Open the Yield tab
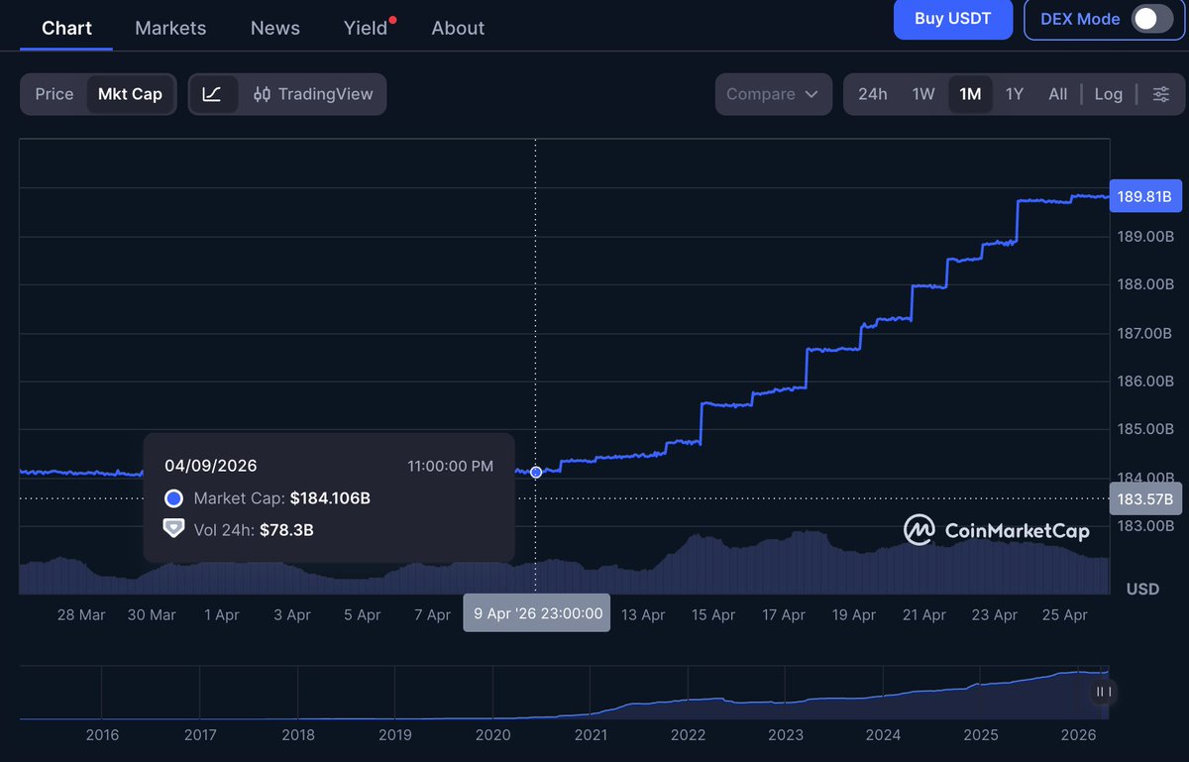This screenshot has width=1189, height=762. click(366, 28)
